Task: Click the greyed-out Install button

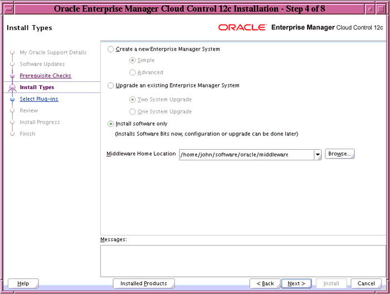Action: click(x=331, y=283)
